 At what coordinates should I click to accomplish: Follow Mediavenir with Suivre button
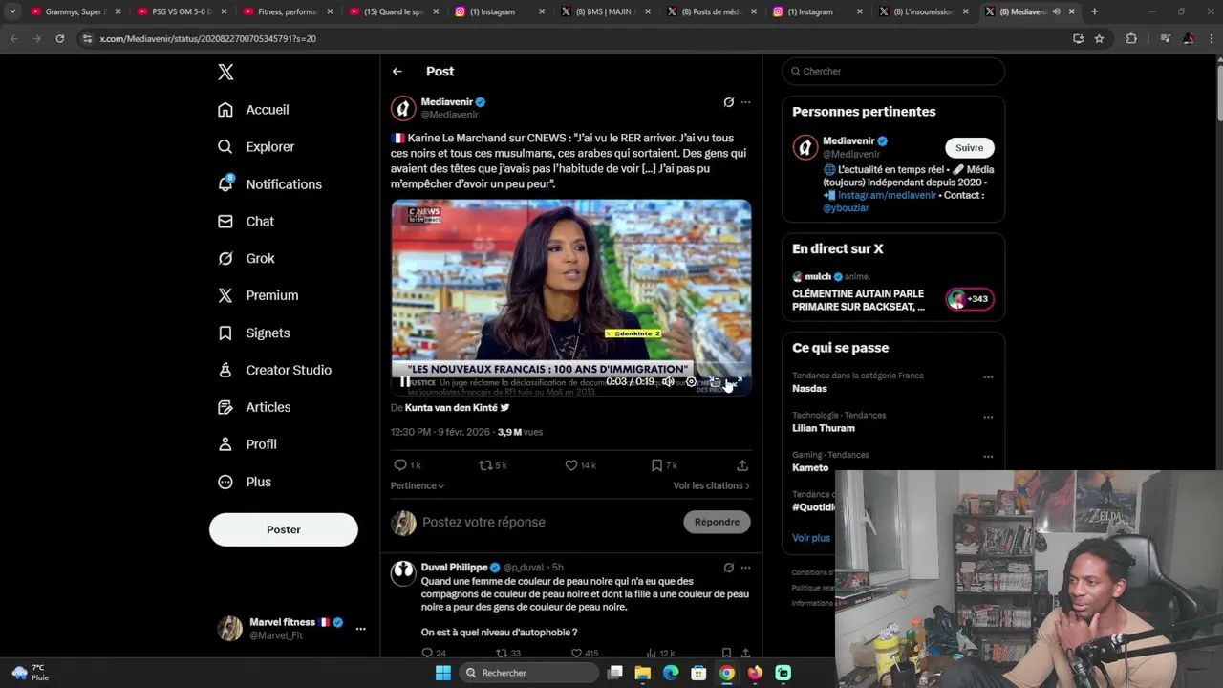(970, 148)
